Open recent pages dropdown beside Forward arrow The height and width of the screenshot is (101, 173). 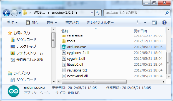tap(20, 13)
